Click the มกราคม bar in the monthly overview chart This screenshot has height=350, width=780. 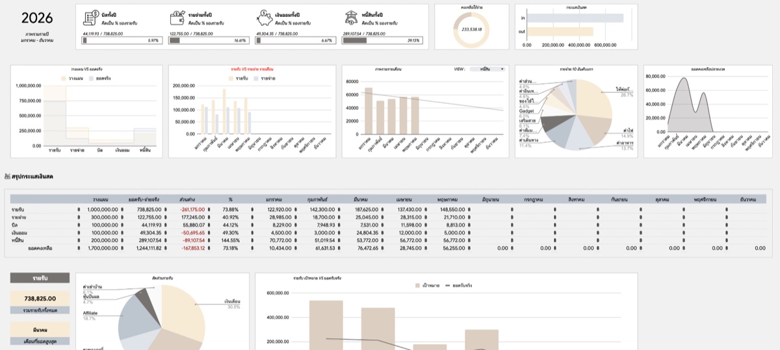[369, 111]
